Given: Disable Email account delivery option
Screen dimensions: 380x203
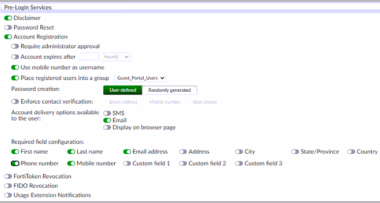Looking at the screenshot, I should click(x=107, y=120).
